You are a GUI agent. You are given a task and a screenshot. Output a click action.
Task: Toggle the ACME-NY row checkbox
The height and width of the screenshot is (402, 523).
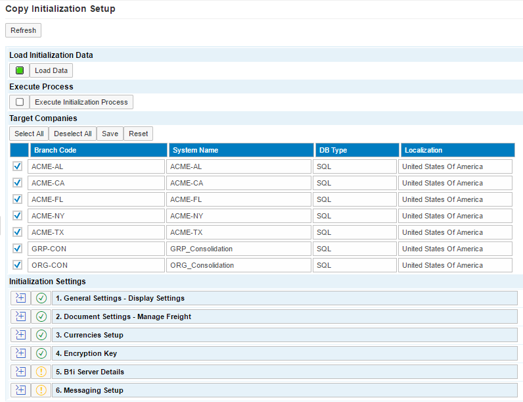click(18, 216)
